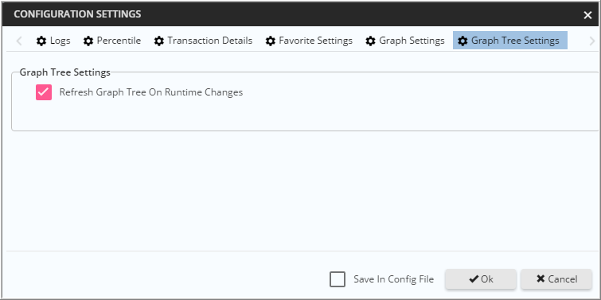Uncheck Refresh Graph Tree On Runtime Changes
Image resolution: width=601 pixels, height=300 pixels.
coord(44,92)
